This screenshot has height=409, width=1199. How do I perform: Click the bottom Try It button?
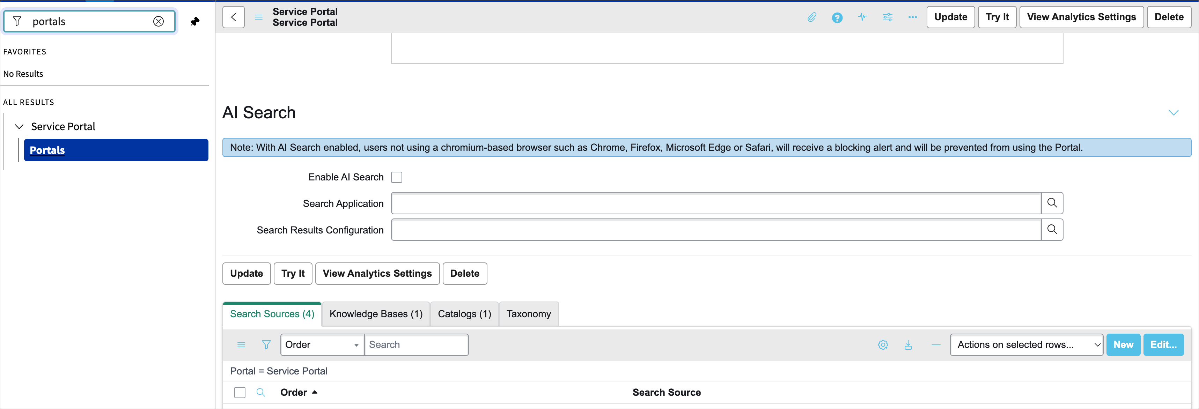(x=293, y=274)
